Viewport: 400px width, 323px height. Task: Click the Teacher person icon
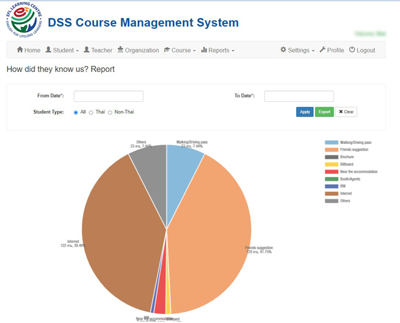click(x=86, y=50)
